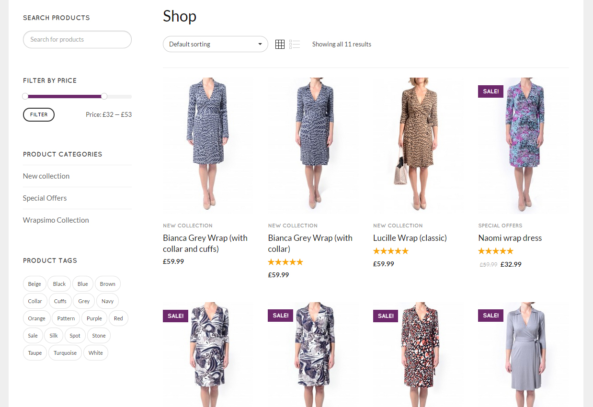Click the Lucille Wrap five-star rating
Viewport: 593px width, 407px height.
(390, 251)
